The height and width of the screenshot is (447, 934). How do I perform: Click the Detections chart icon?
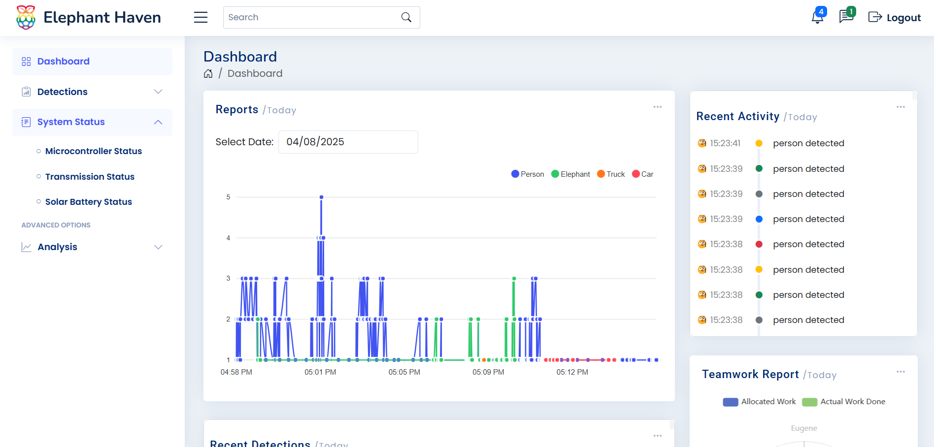[x=26, y=92]
